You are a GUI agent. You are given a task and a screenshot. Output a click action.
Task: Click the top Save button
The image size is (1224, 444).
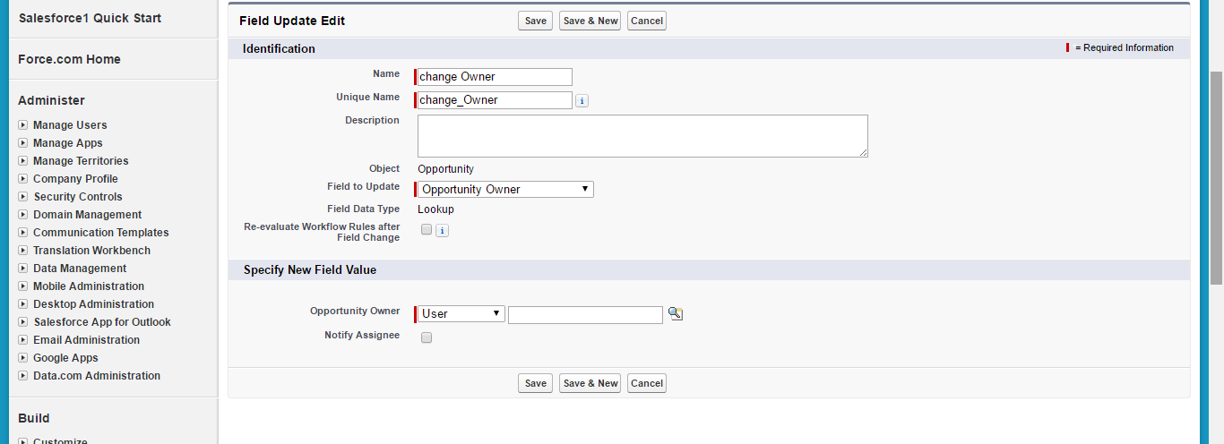click(x=535, y=21)
